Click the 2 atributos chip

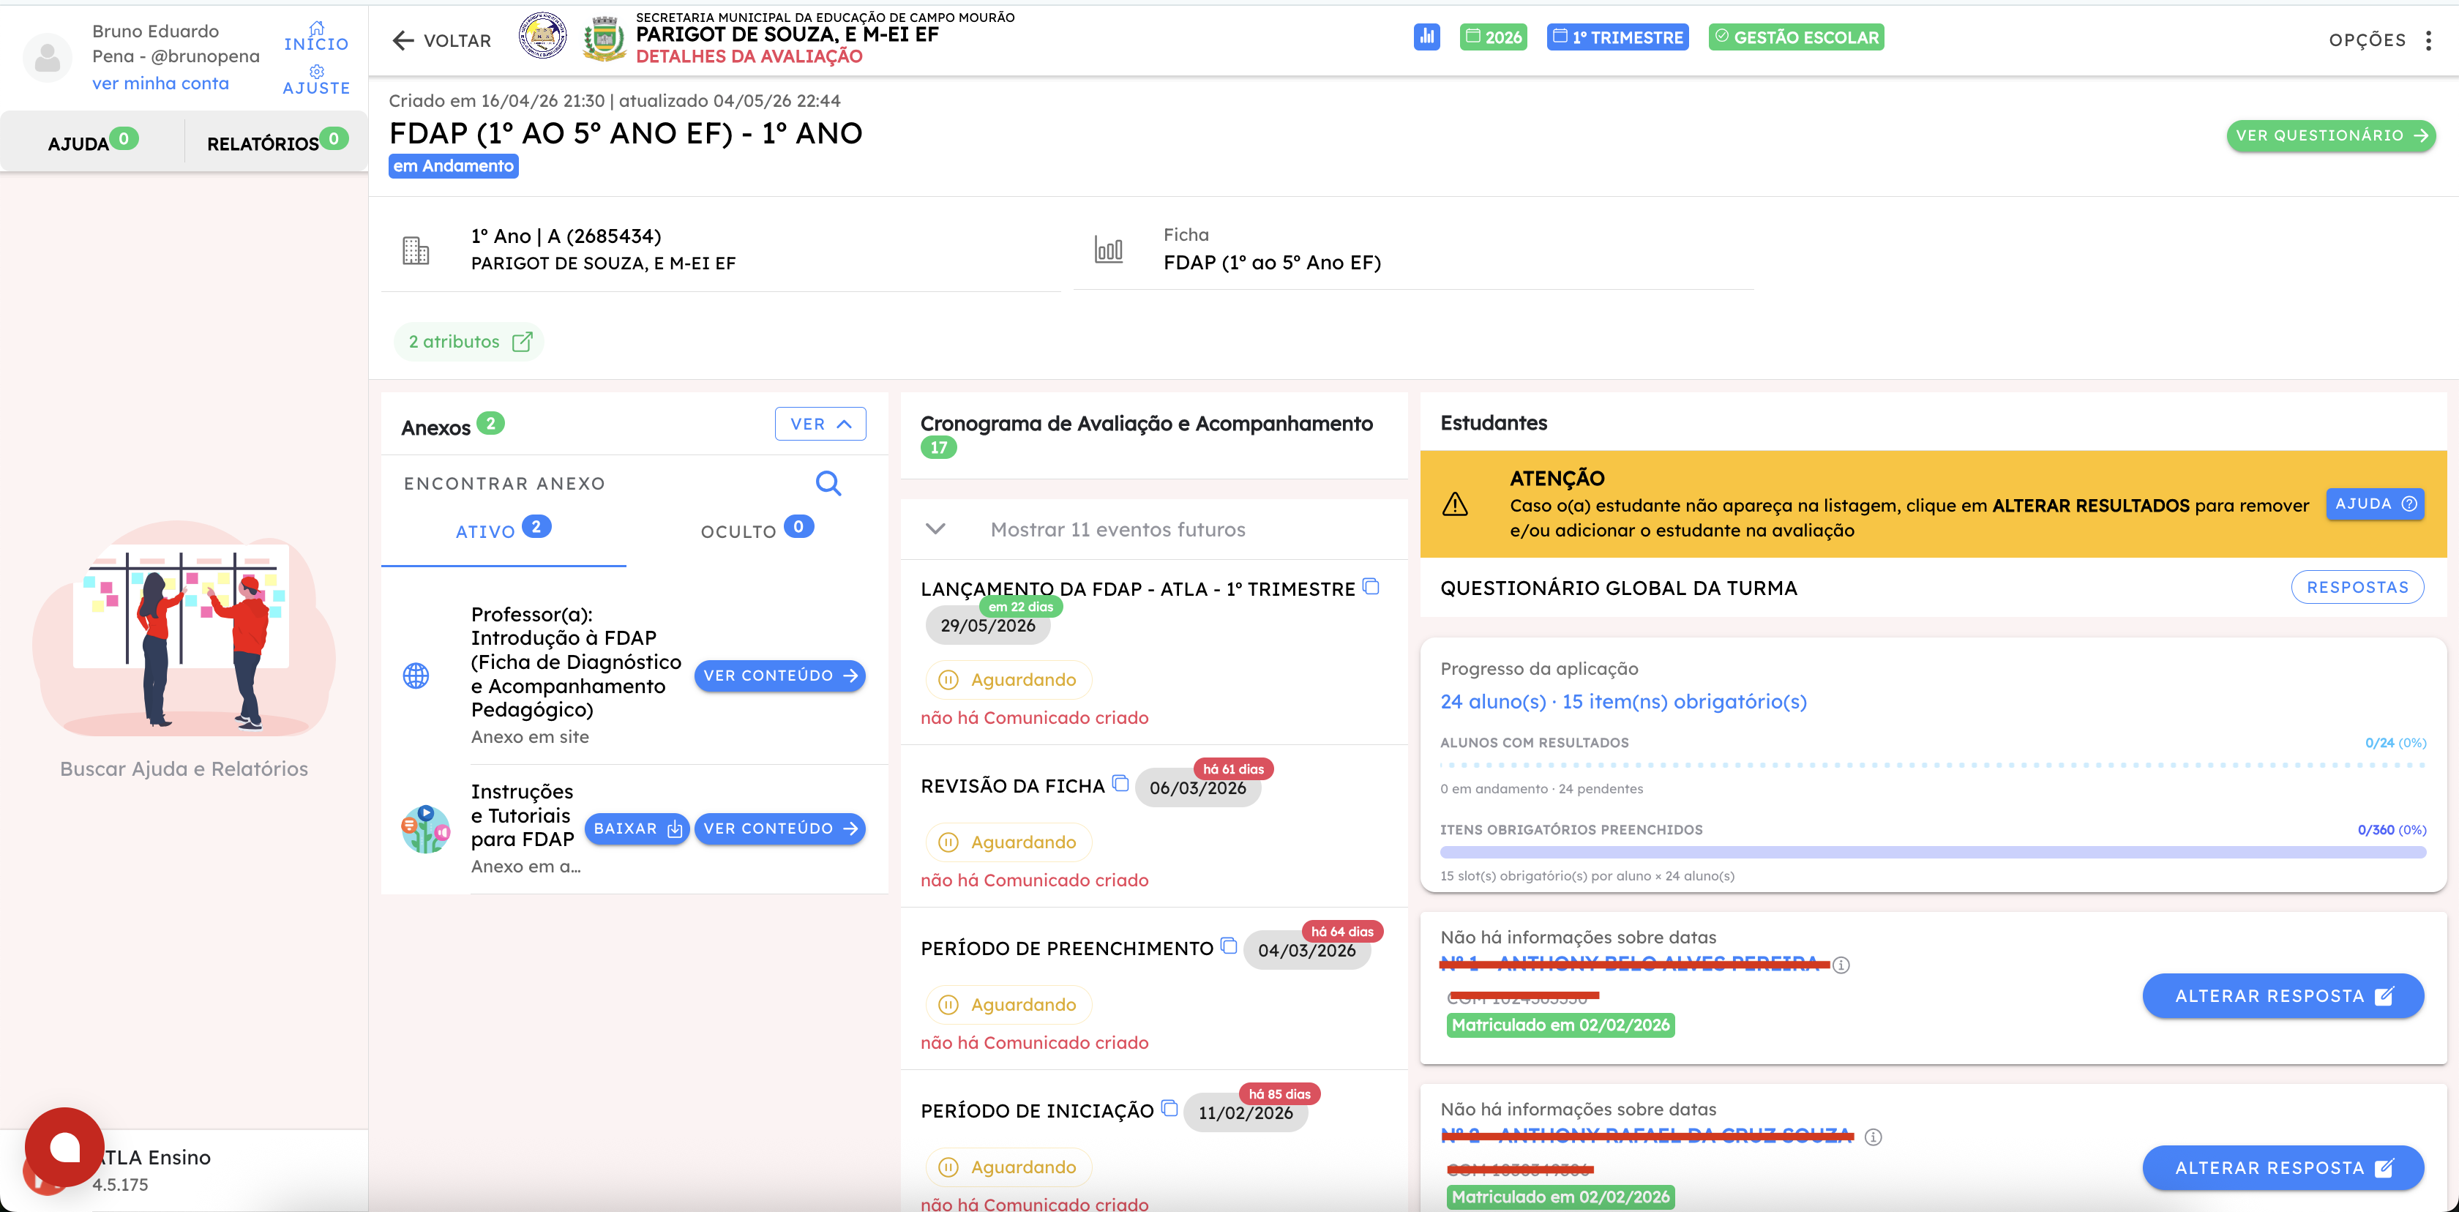point(468,342)
